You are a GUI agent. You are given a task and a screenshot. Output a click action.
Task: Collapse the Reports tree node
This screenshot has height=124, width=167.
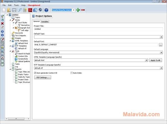[x=10, y=69]
